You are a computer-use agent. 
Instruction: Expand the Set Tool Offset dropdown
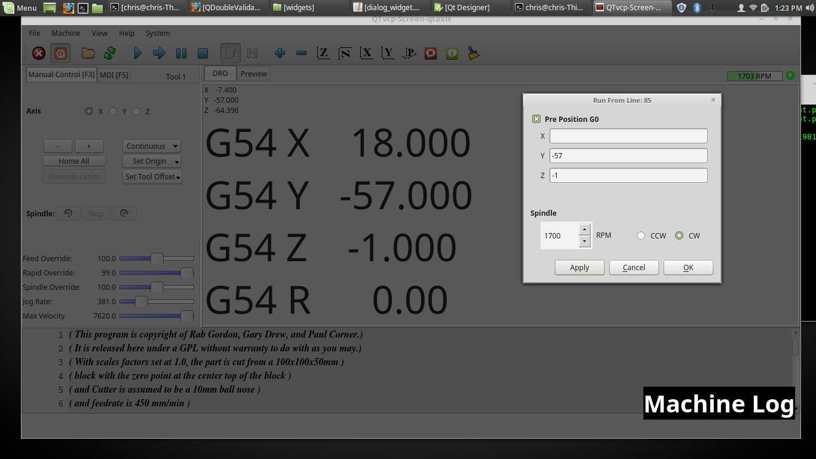point(152,176)
